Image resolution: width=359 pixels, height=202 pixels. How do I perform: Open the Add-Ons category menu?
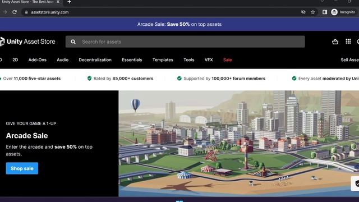coord(38,60)
